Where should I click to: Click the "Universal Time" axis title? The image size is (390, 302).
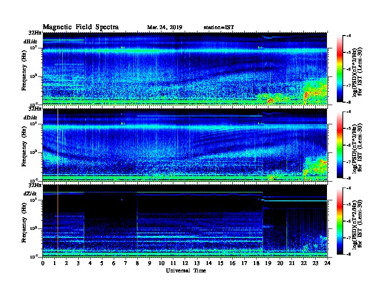[186, 270]
